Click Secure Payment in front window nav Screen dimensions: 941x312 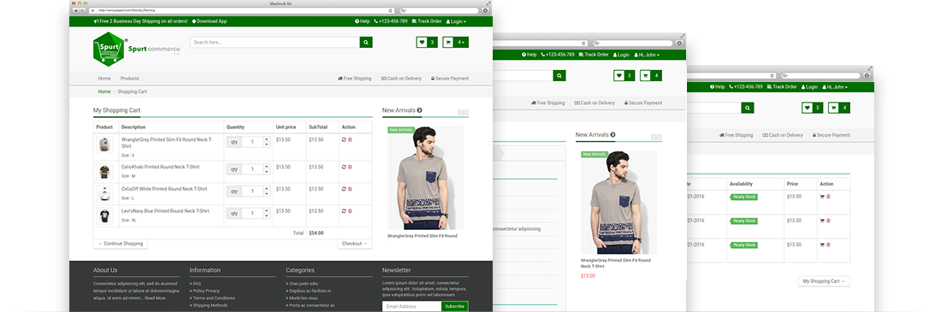449,79
